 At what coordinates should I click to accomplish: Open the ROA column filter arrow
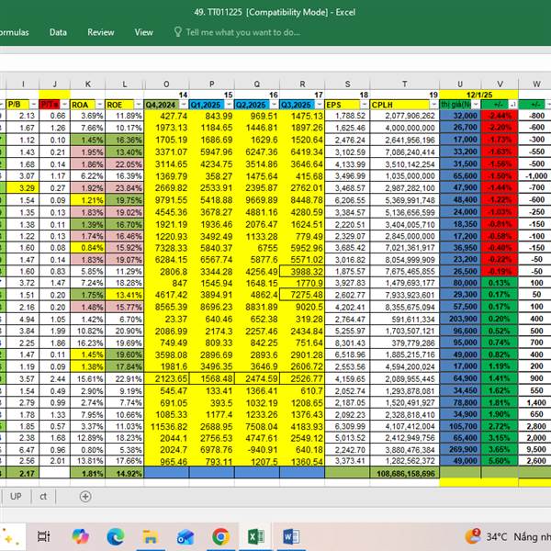(100, 105)
